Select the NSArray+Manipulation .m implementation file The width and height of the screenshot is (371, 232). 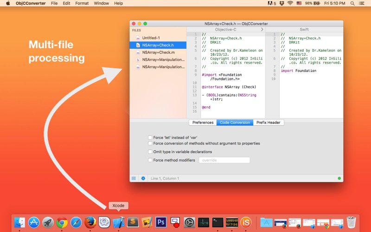158,67
